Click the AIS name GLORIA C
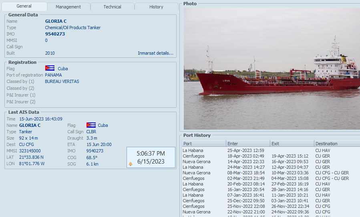Screen dimensions: 360x217 pyautogui.click(x=30, y=125)
